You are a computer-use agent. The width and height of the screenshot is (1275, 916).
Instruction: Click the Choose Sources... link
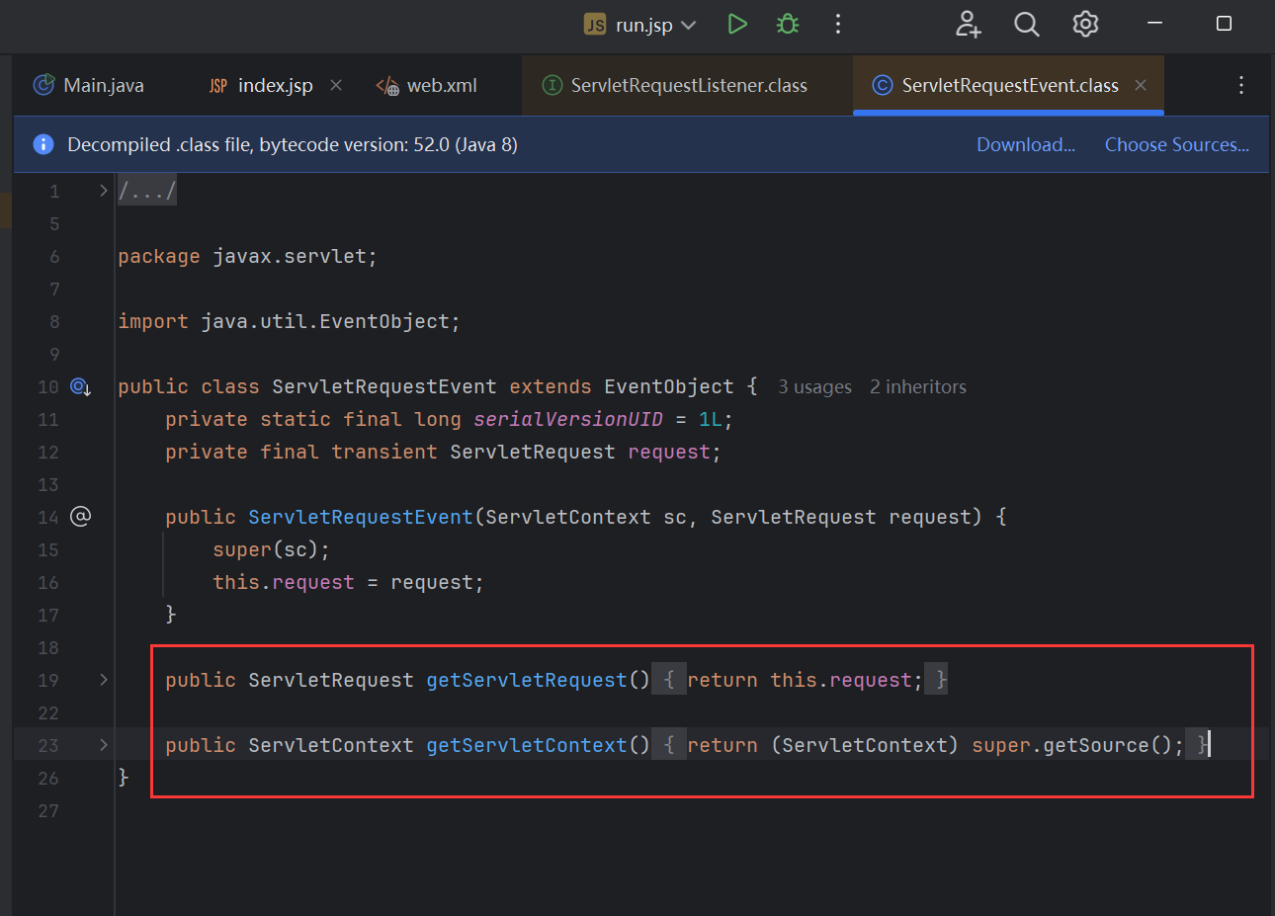click(x=1177, y=144)
